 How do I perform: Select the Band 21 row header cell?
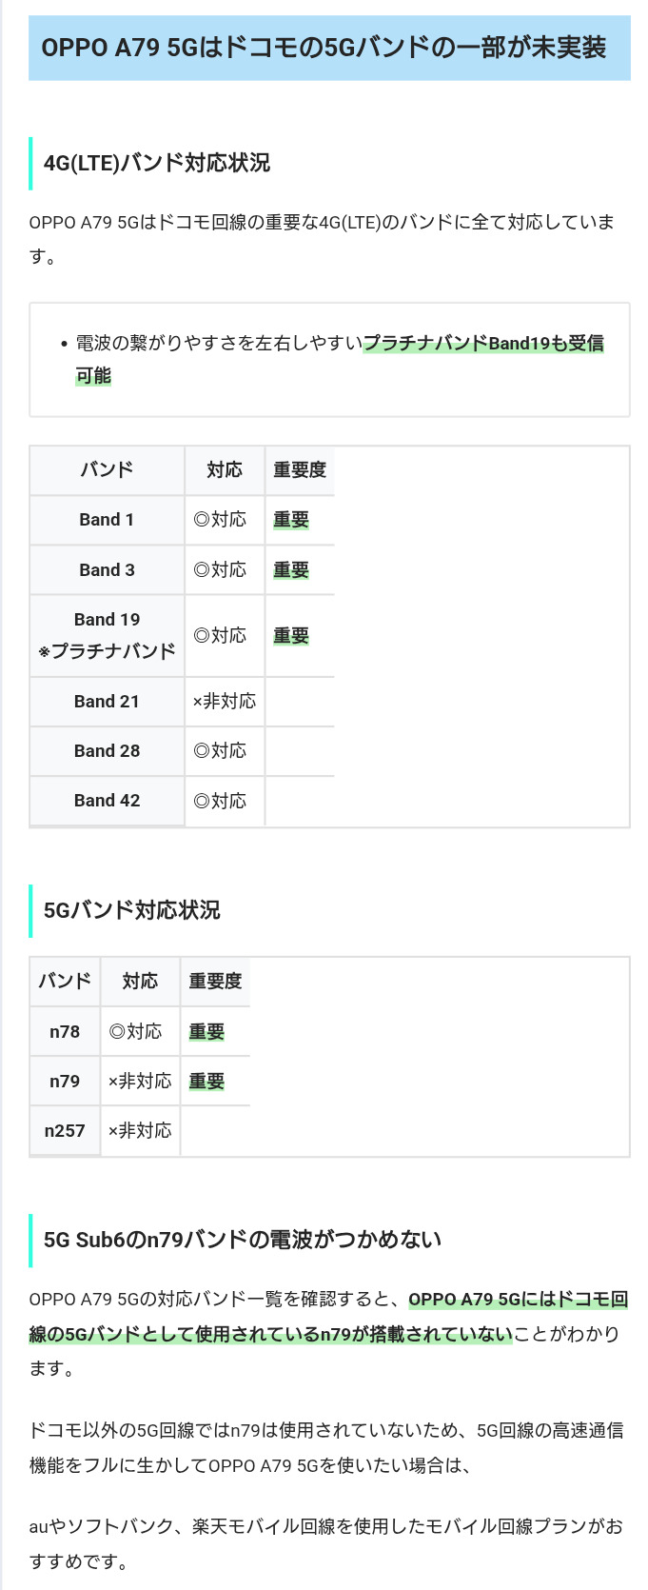coord(107,702)
